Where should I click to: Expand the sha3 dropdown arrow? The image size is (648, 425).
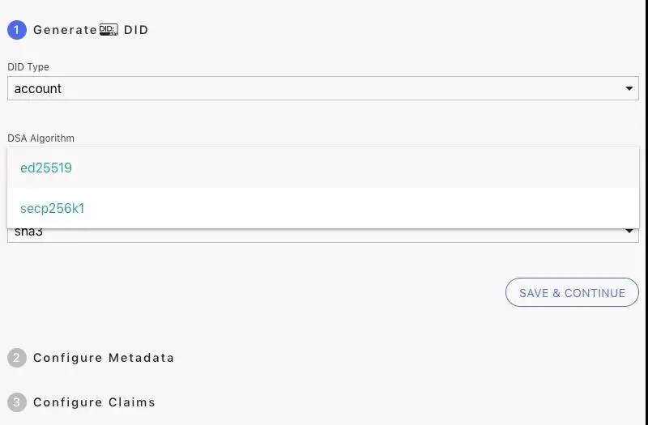click(629, 233)
